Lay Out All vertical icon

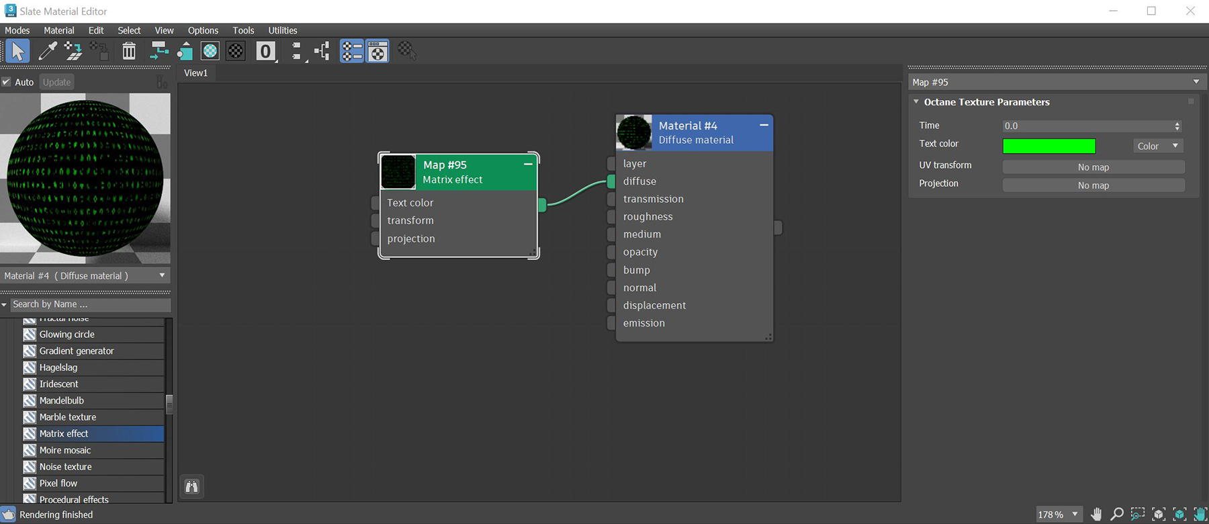pyautogui.click(x=297, y=51)
